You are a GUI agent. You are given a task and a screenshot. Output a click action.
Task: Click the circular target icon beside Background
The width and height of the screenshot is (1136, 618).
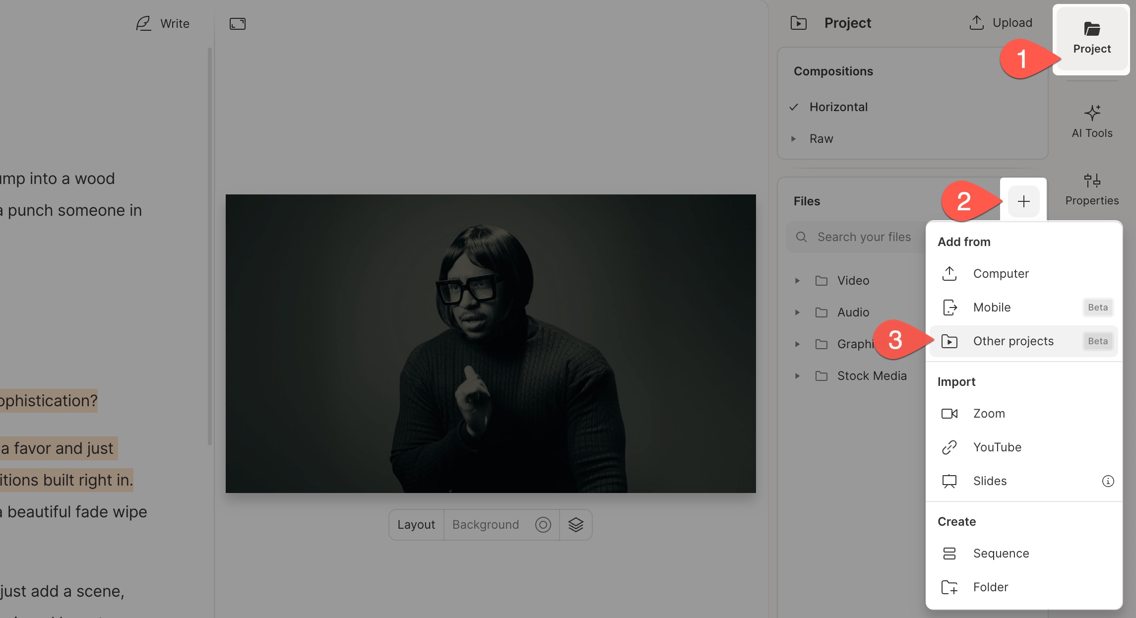(x=543, y=524)
